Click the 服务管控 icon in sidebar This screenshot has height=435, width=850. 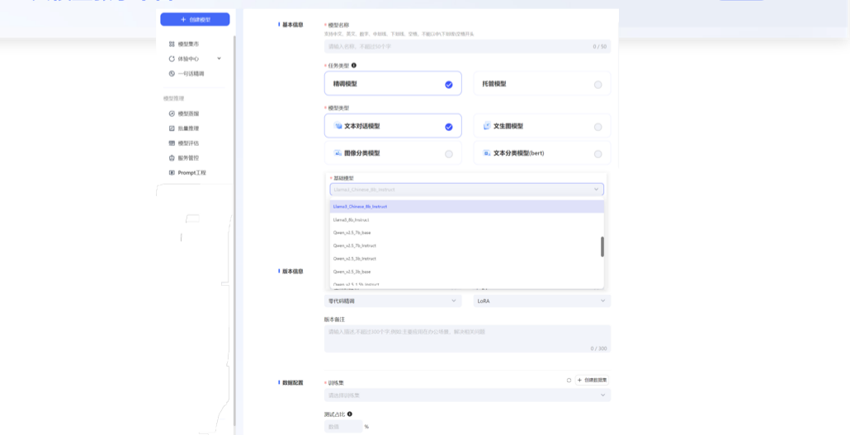(172, 158)
